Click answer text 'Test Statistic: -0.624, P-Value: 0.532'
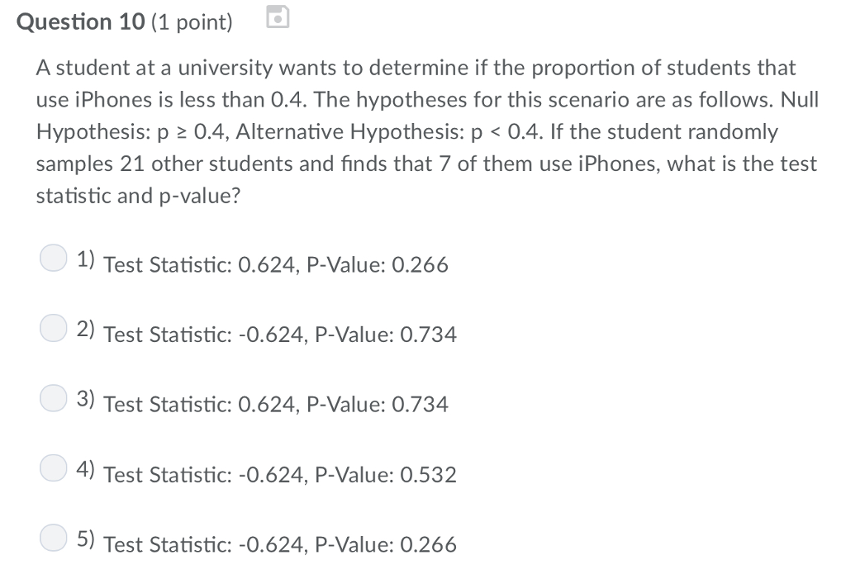This screenshot has width=846, height=579. pos(280,474)
